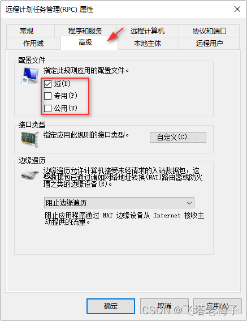Select the 远程计算机 tab
247x321 pixels.
coord(148,31)
